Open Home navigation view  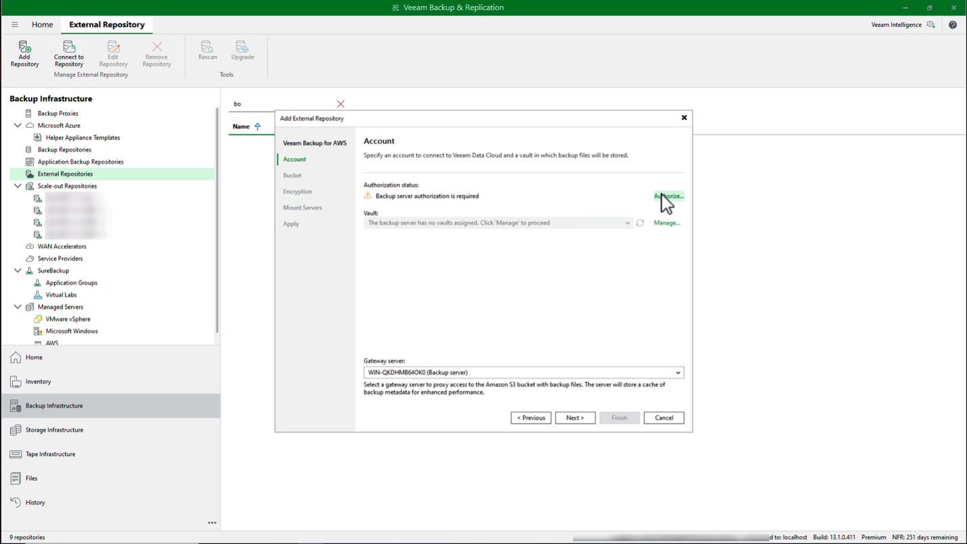[110, 357]
